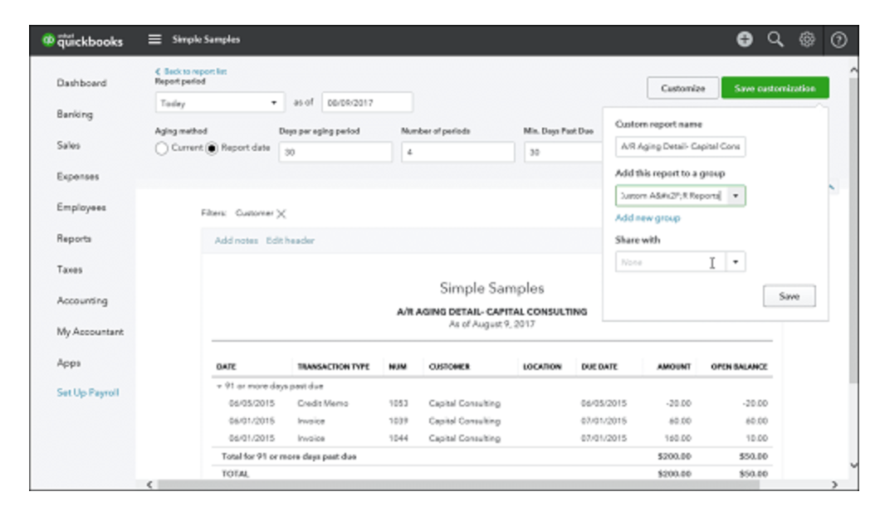Open Accounting in sidebar
Screen dimensions: 880x516
click(82, 300)
